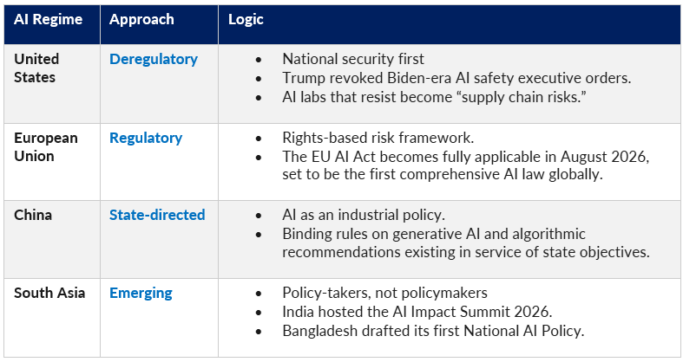The width and height of the screenshot is (683, 362).
Task: Select the 'Rights-based risk framework' bullet
Action: 378,139
